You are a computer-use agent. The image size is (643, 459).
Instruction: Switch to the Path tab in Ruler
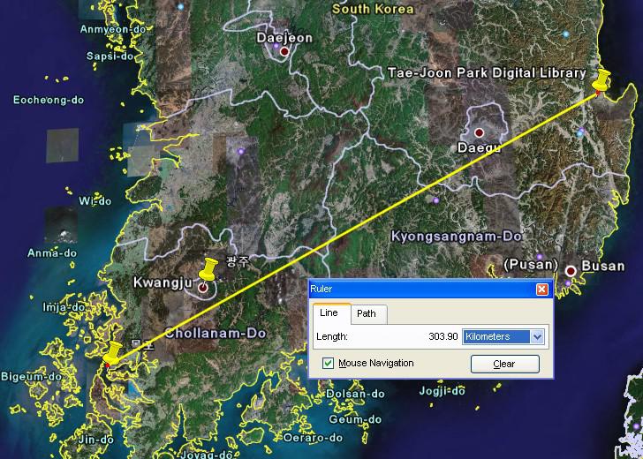367,313
